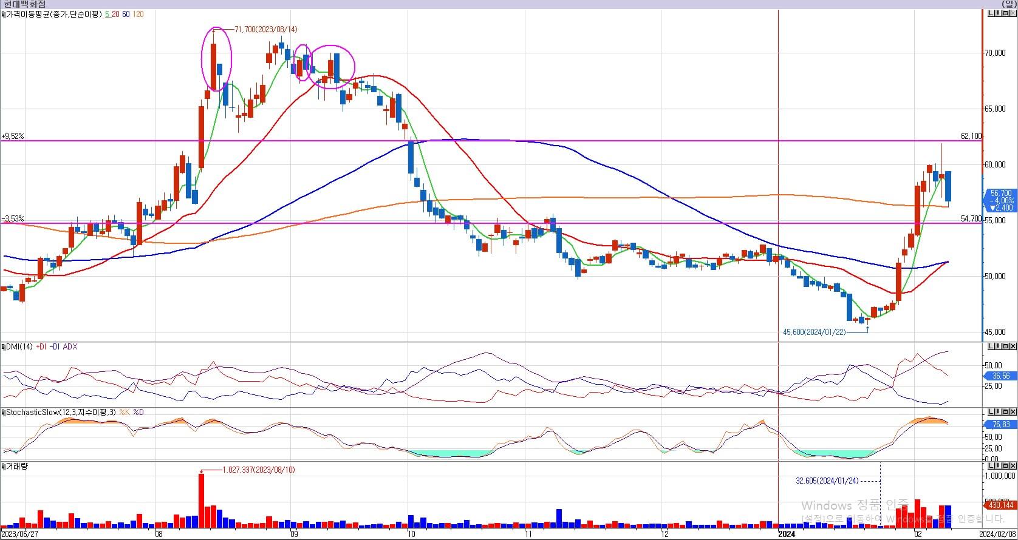The image size is (1018, 540).
Task: Click the 2023/06/27 start date label
Action: 19,535
